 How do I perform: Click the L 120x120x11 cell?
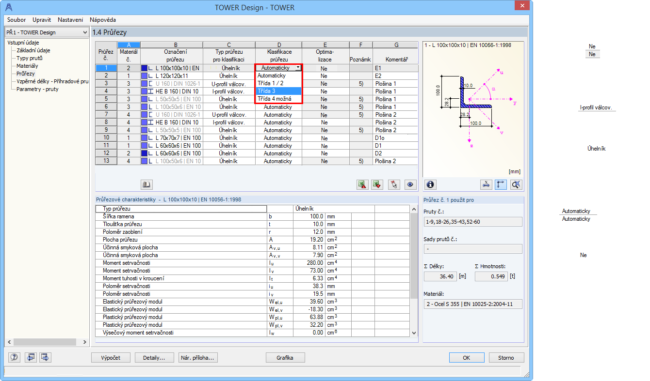pos(172,76)
